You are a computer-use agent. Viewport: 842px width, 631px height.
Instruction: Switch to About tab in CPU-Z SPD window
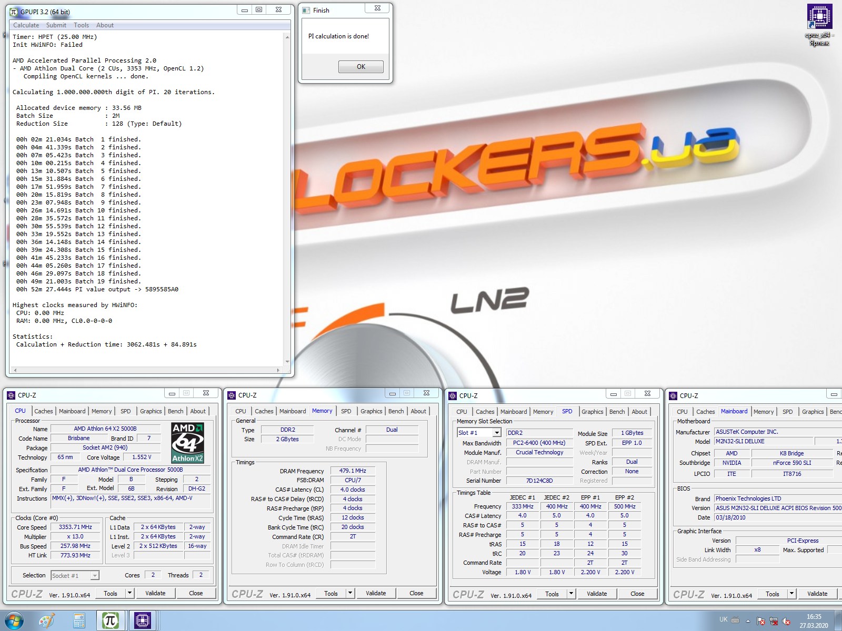[639, 412]
